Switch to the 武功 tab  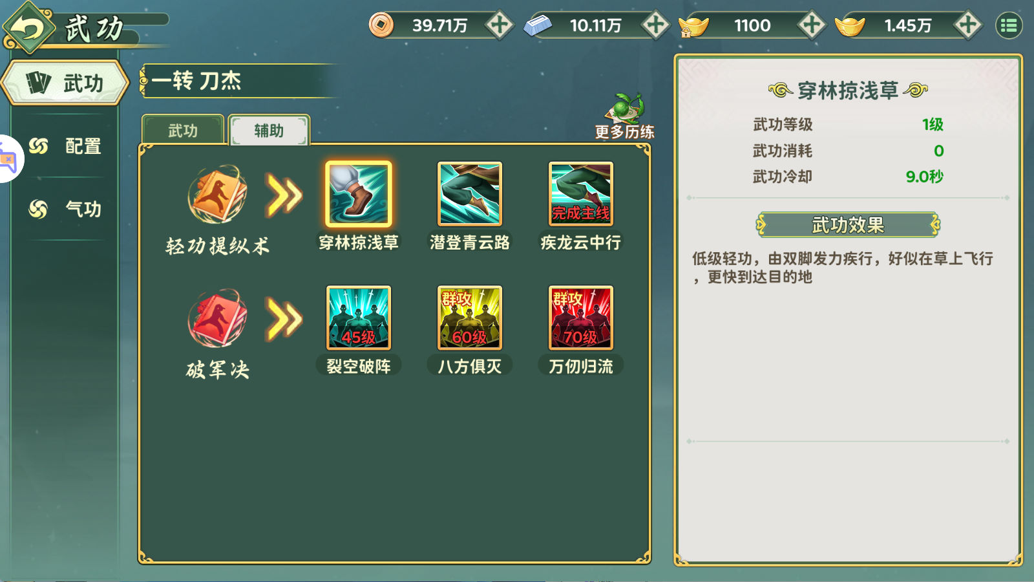click(x=183, y=130)
